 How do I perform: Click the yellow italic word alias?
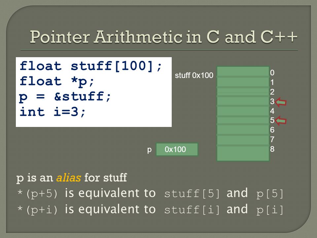click(69, 178)
